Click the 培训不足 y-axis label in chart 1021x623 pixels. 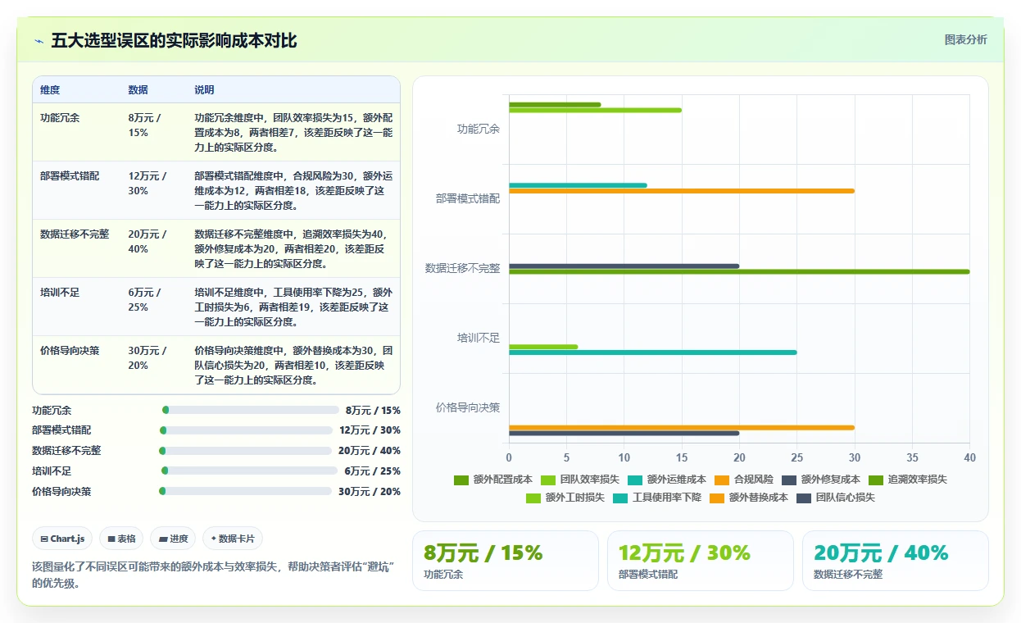(479, 338)
